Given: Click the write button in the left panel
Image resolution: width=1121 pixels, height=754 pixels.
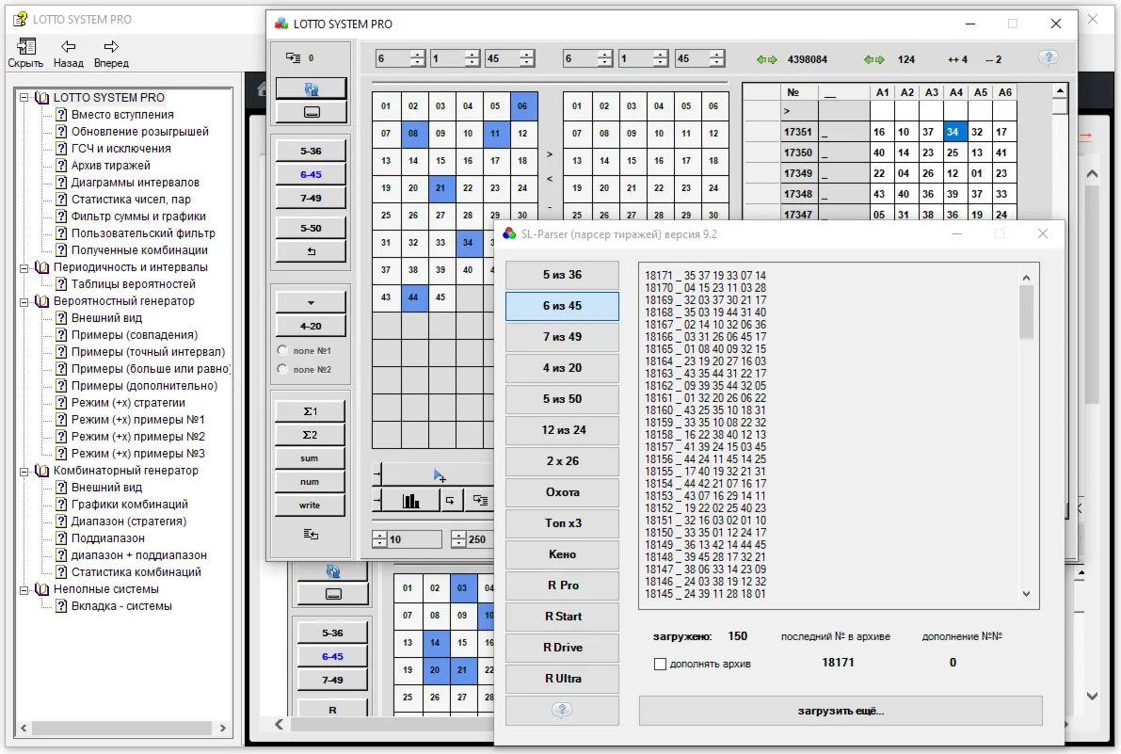Looking at the screenshot, I should (x=311, y=505).
